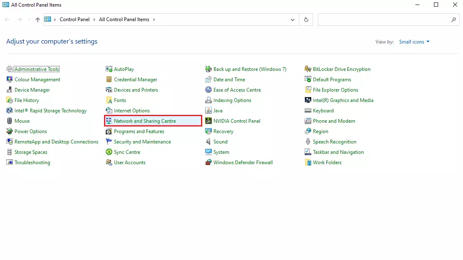Image resolution: width=463 pixels, height=260 pixels.
Task: Open the Programs and Features link
Action: (x=139, y=131)
